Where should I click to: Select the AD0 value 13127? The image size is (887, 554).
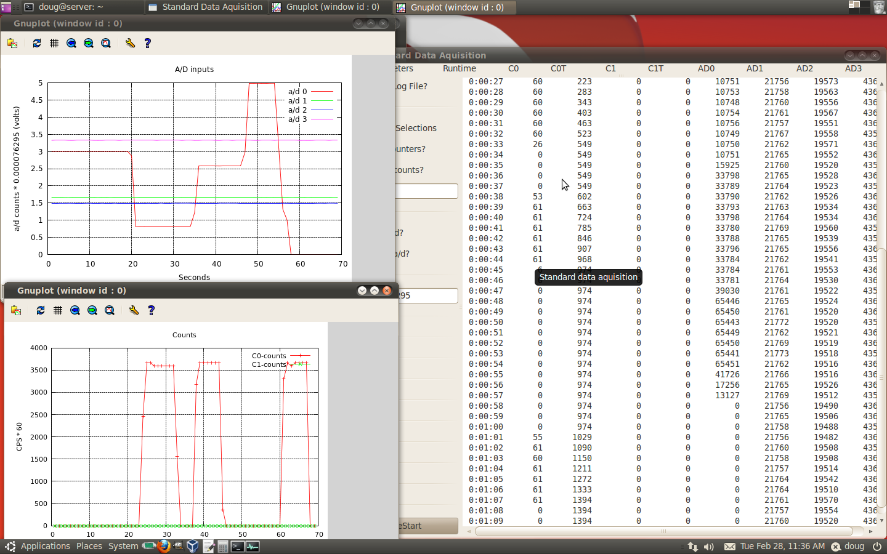pos(727,395)
